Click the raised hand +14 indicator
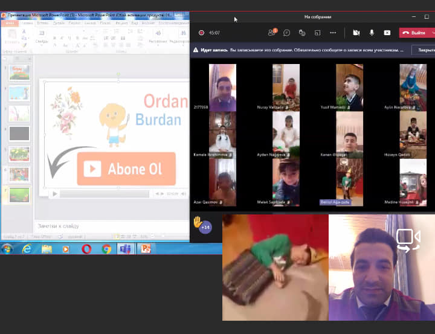Viewport: 435px width, 334px height. point(202,225)
